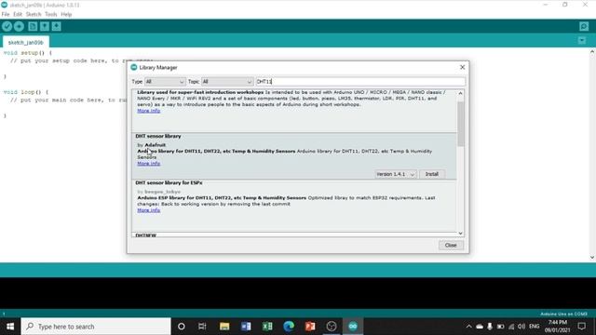Open More info link for workshops library
The height and width of the screenshot is (335, 596).
click(x=149, y=111)
